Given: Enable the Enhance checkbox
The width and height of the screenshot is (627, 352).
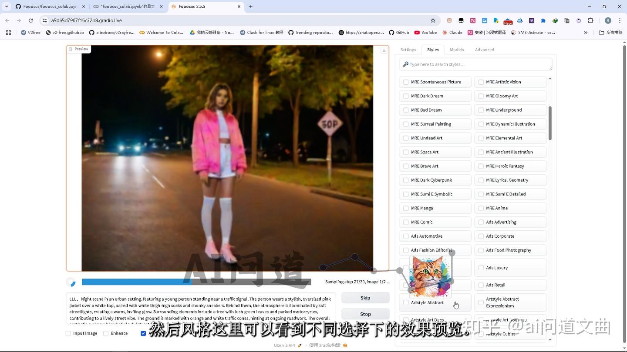Looking at the screenshot, I should tap(106, 333).
